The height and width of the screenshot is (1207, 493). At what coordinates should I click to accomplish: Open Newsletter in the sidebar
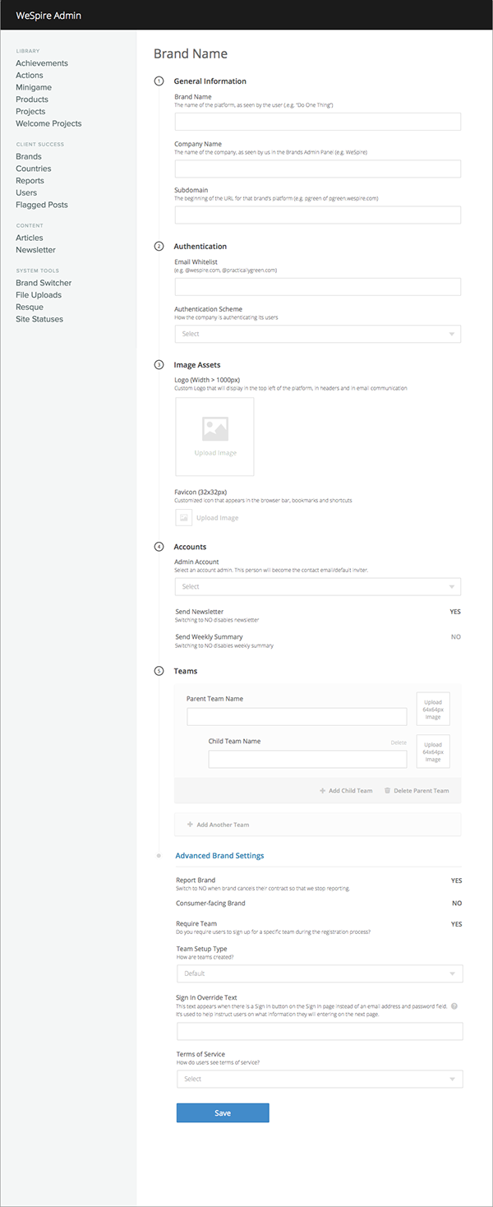coord(36,250)
